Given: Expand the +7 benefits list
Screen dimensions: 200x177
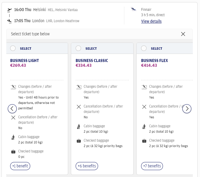Looking at the screenshot, I should 152,166.
